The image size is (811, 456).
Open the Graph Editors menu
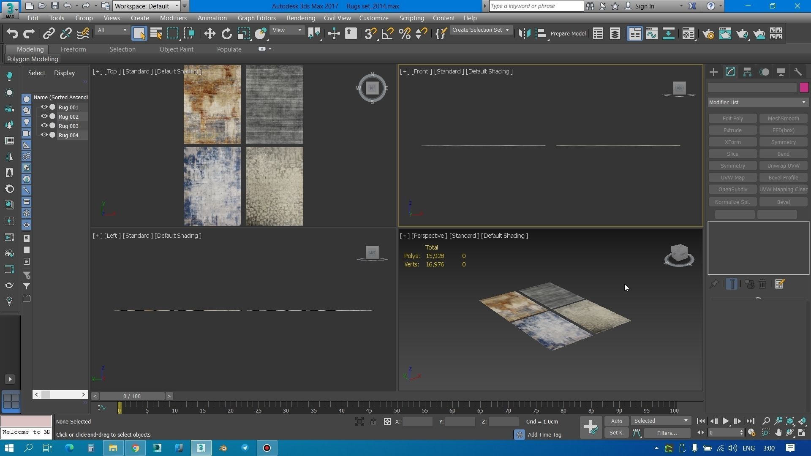(x=256, y=18)
